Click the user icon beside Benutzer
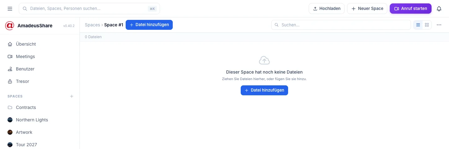 click(10, 69)
